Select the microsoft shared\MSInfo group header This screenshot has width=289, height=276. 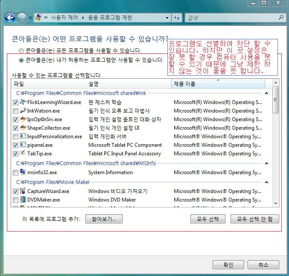click(86, 163)
